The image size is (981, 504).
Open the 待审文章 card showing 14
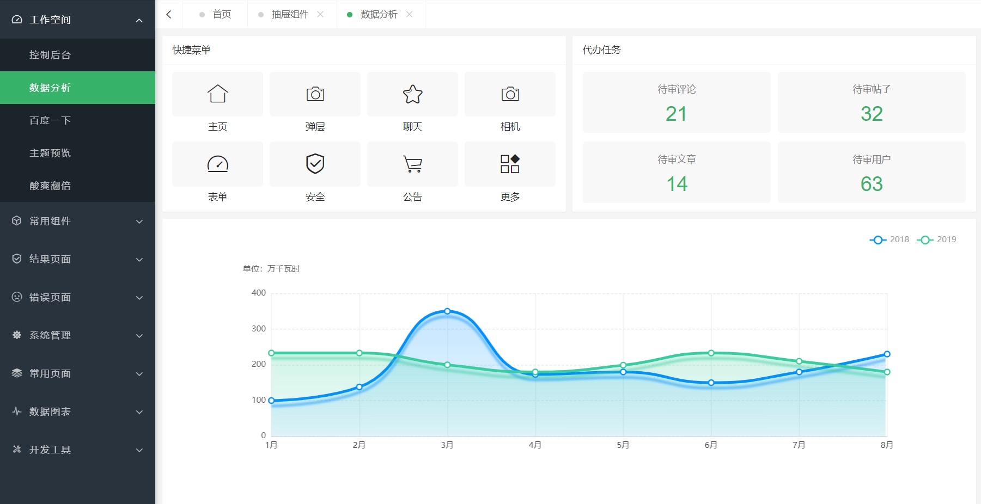[x=677, y=173]
